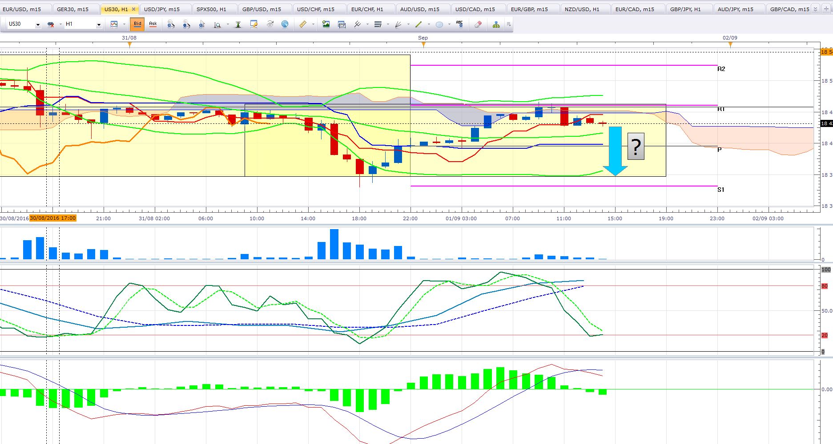Select the ruler measurement tool
Viewport: 833px width, 444px height.
(303, 24)
